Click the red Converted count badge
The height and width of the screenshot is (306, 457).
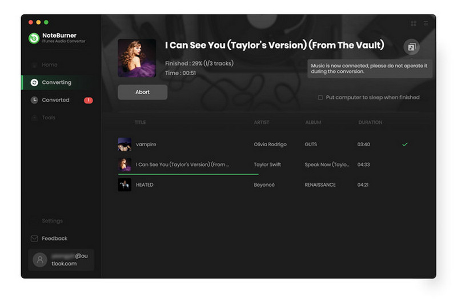89,100
